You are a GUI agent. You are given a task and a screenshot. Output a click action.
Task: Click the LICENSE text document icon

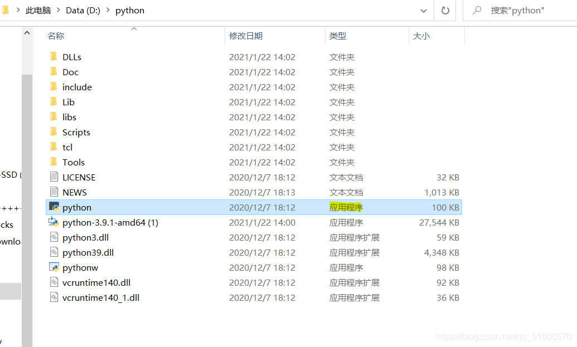54,177
